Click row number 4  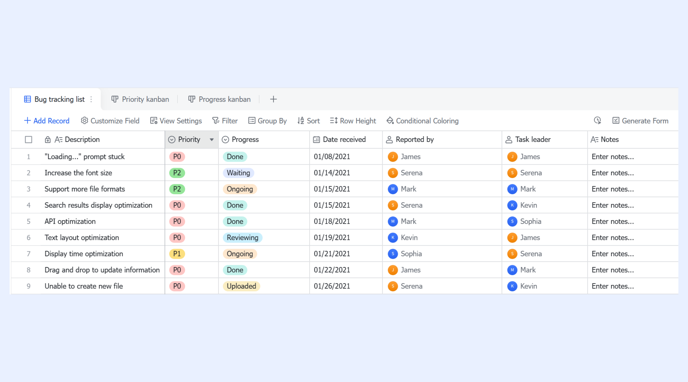coord(28,205)
